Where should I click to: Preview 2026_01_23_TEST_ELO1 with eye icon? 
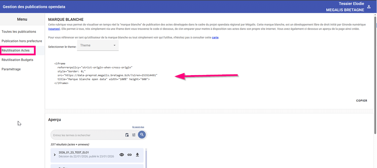point(122,155)
